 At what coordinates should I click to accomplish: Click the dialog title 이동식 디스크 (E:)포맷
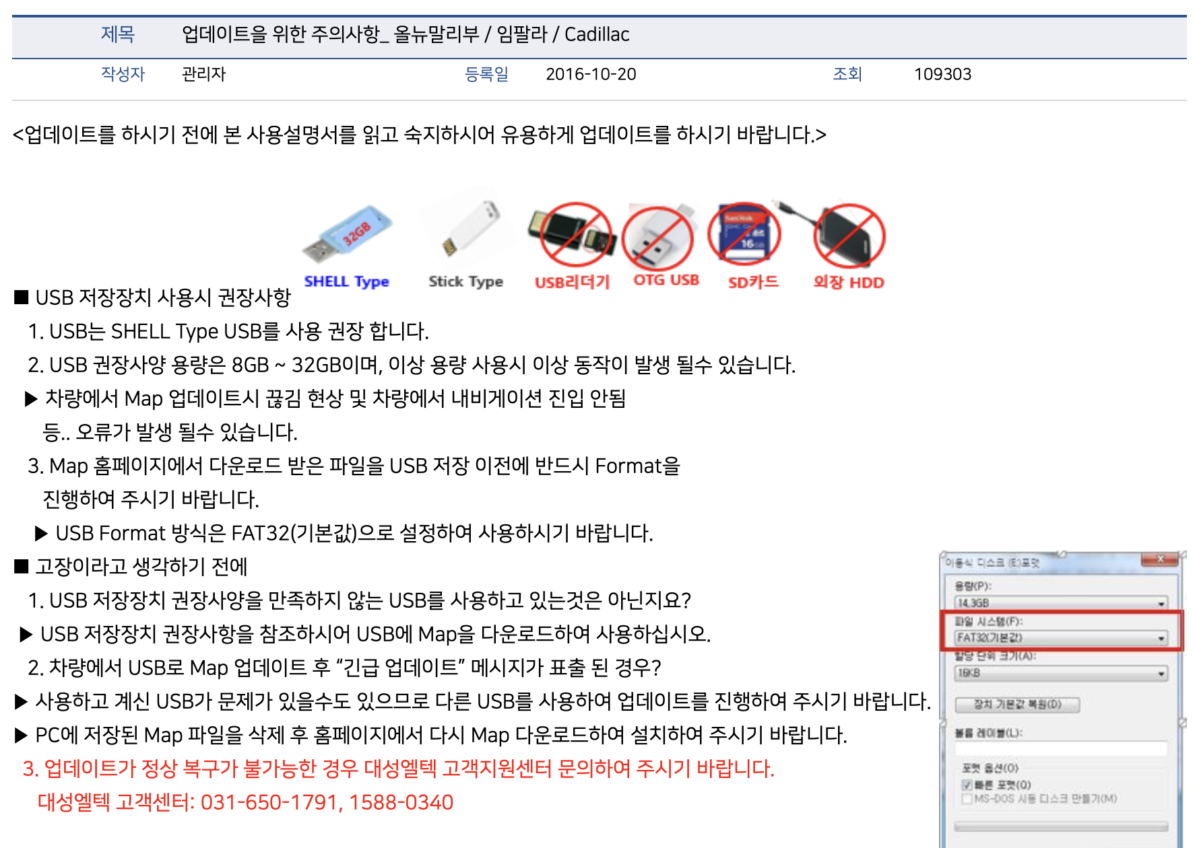(992, 562)
